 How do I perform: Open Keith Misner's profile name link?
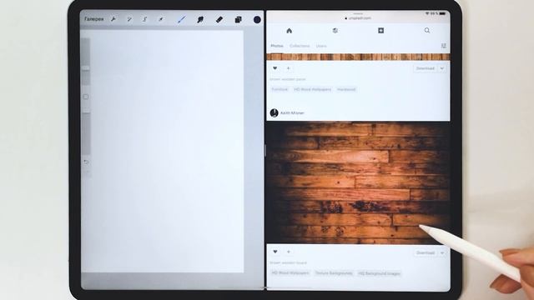[292, 112]
